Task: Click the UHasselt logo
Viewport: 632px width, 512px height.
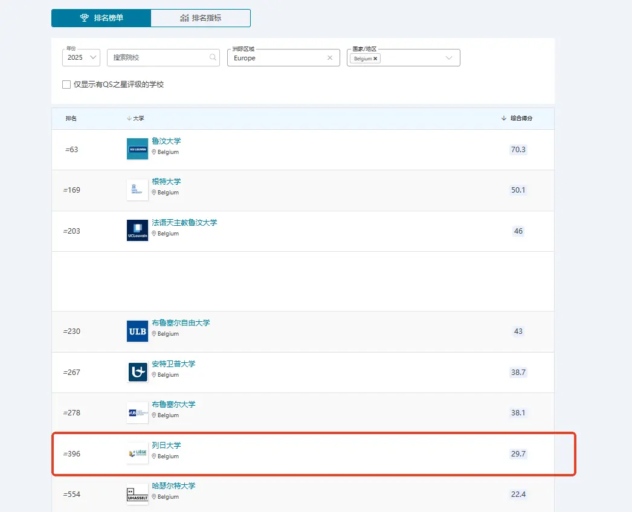Action: point(137,494)
